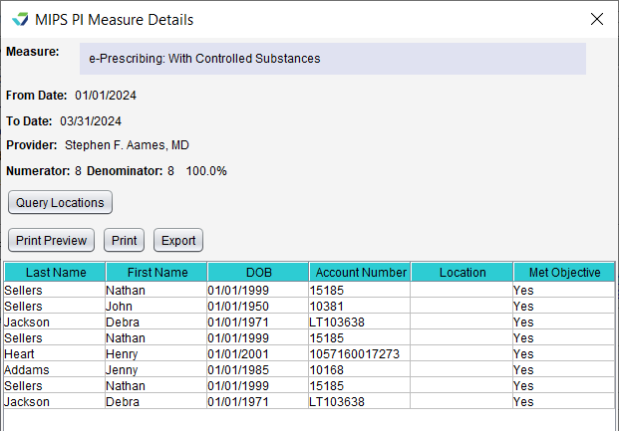Close the MIPS PI Measure Details window
The height and width of the screenshot is (431, 619).
point(596,19)
